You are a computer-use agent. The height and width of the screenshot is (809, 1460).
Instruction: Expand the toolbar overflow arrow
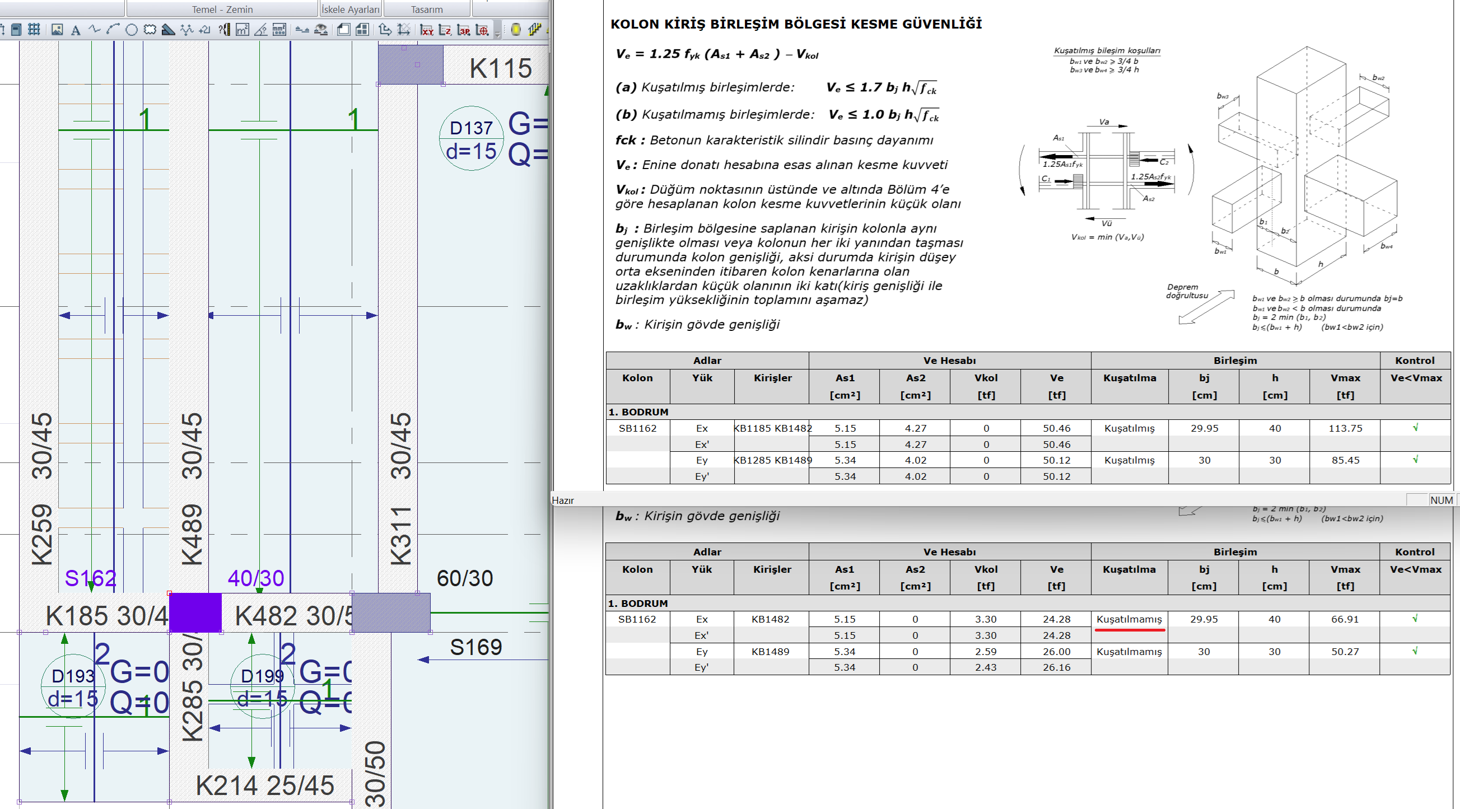pyautogui.click(x=498, y=35)
